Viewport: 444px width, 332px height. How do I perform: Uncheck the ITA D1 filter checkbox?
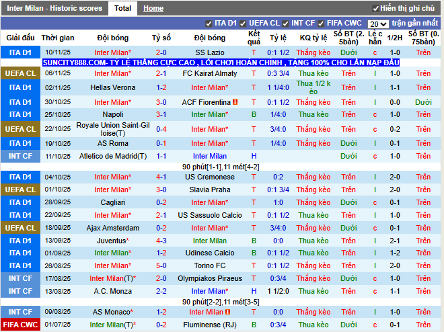[209, 24]
